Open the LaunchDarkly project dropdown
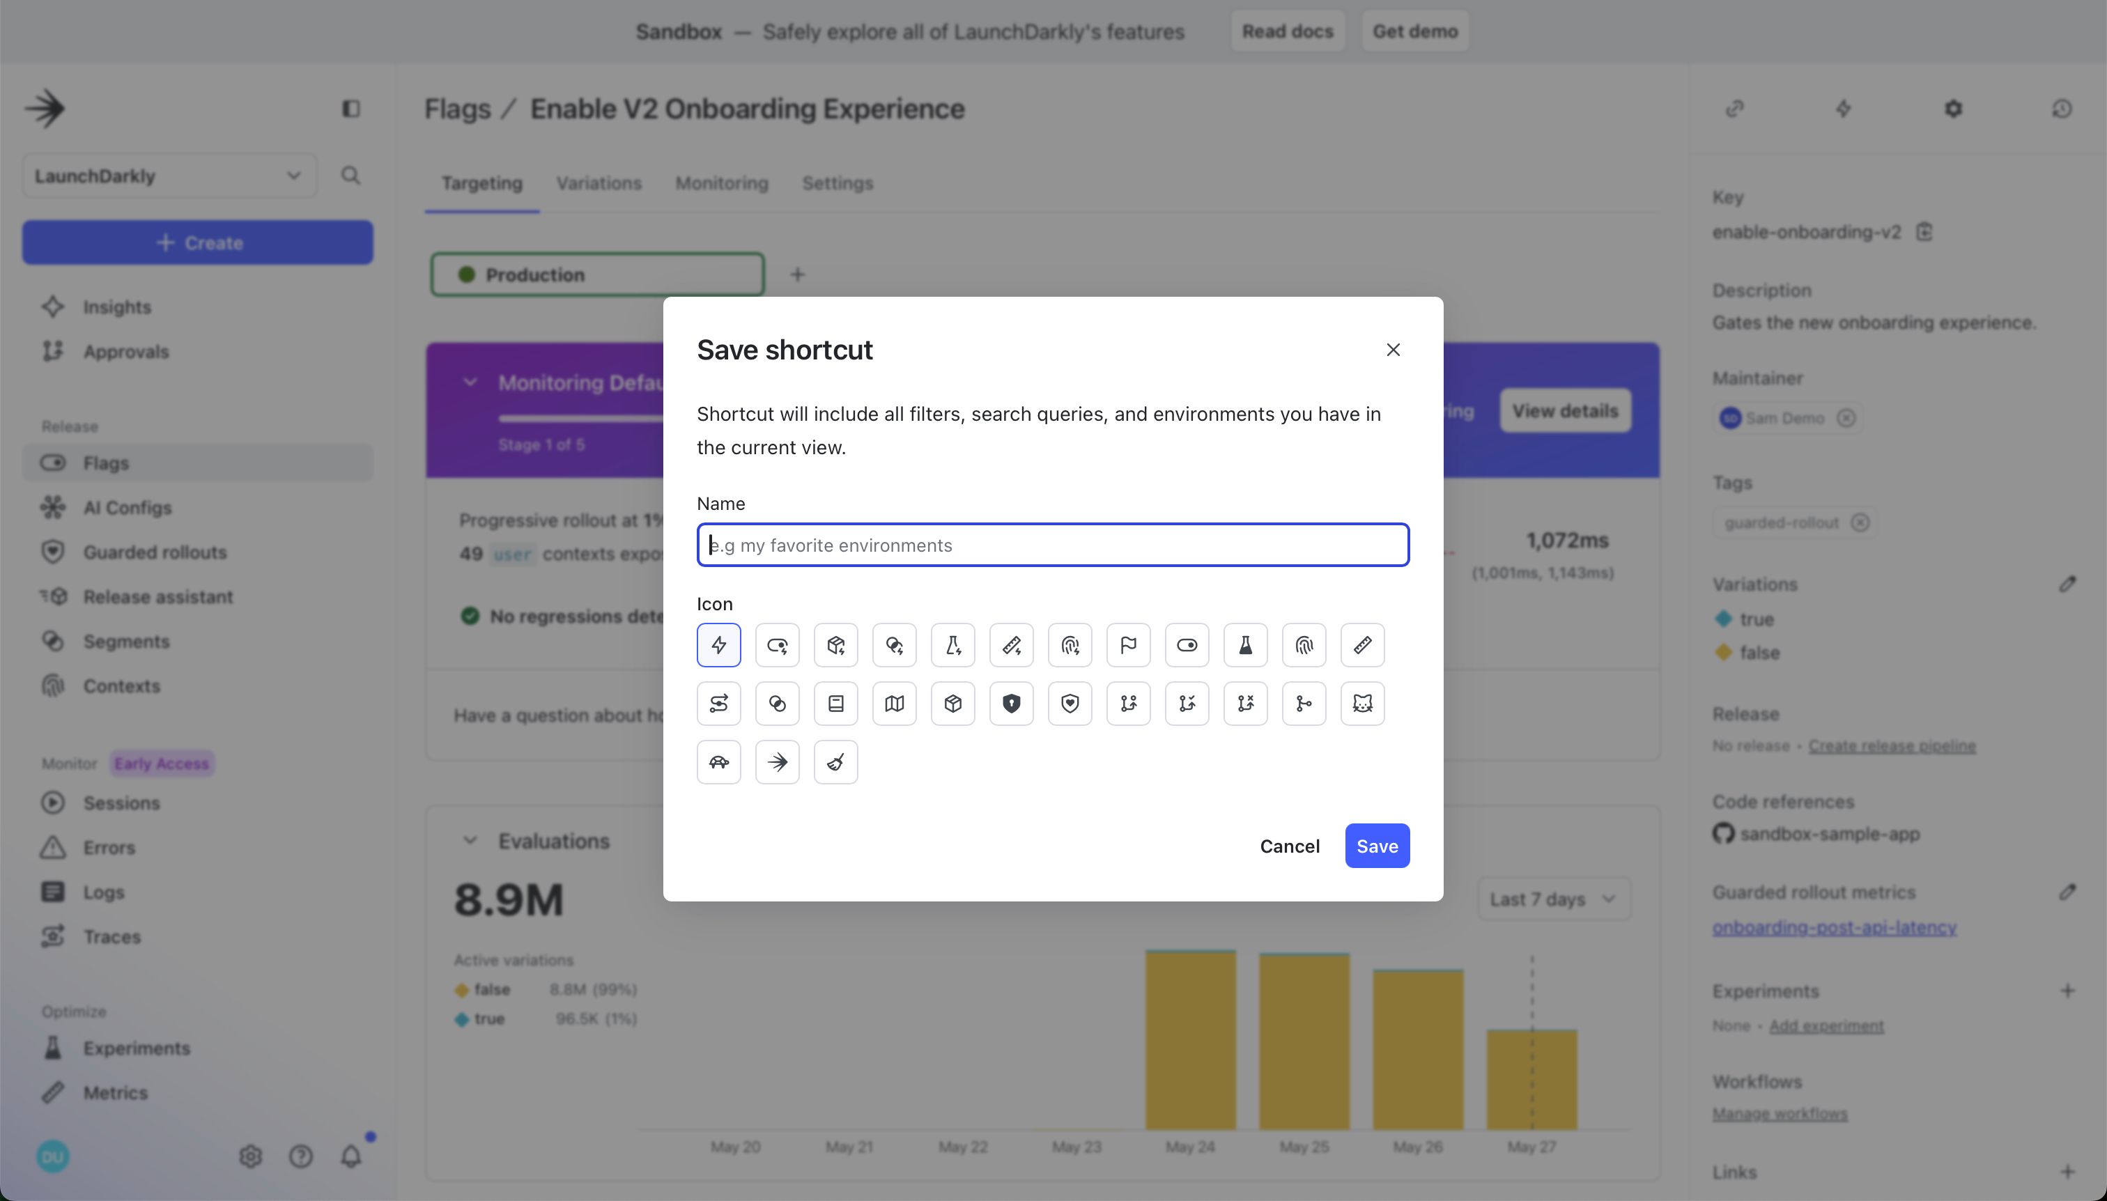Screen dimensions: 2107x1201 pyautogui.click(x=169, y=176)
